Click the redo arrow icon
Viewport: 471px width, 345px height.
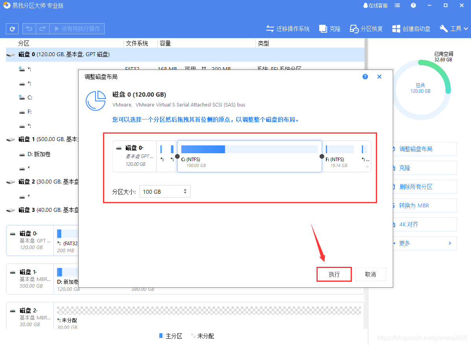[41, 28]
